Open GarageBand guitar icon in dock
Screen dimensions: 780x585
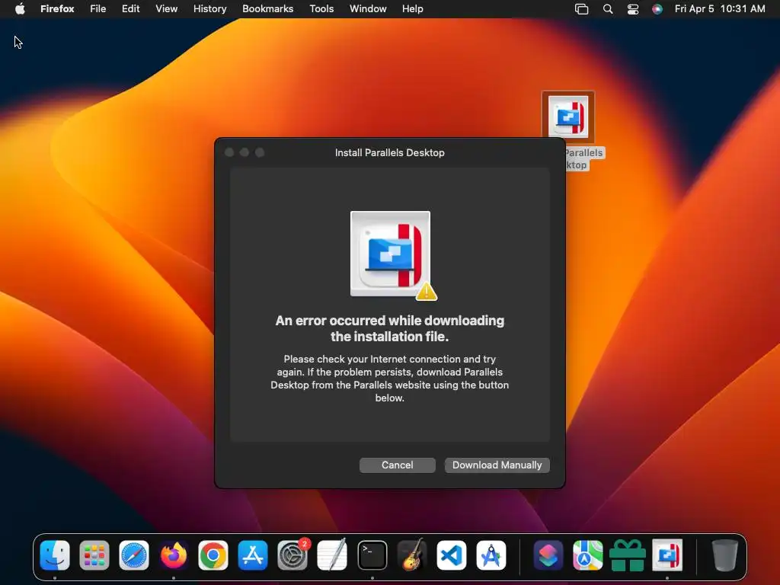point(412,555)
